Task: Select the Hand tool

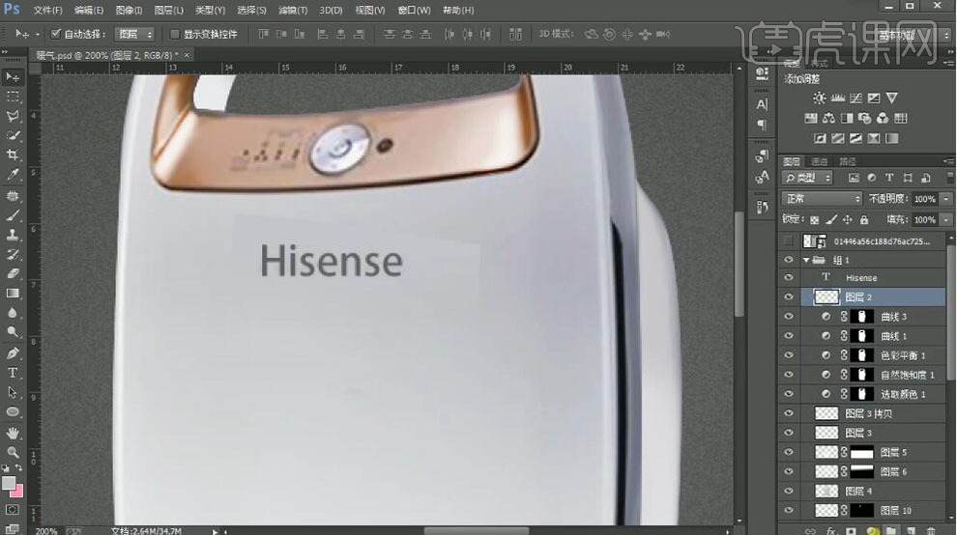Action: pos(13,434)
